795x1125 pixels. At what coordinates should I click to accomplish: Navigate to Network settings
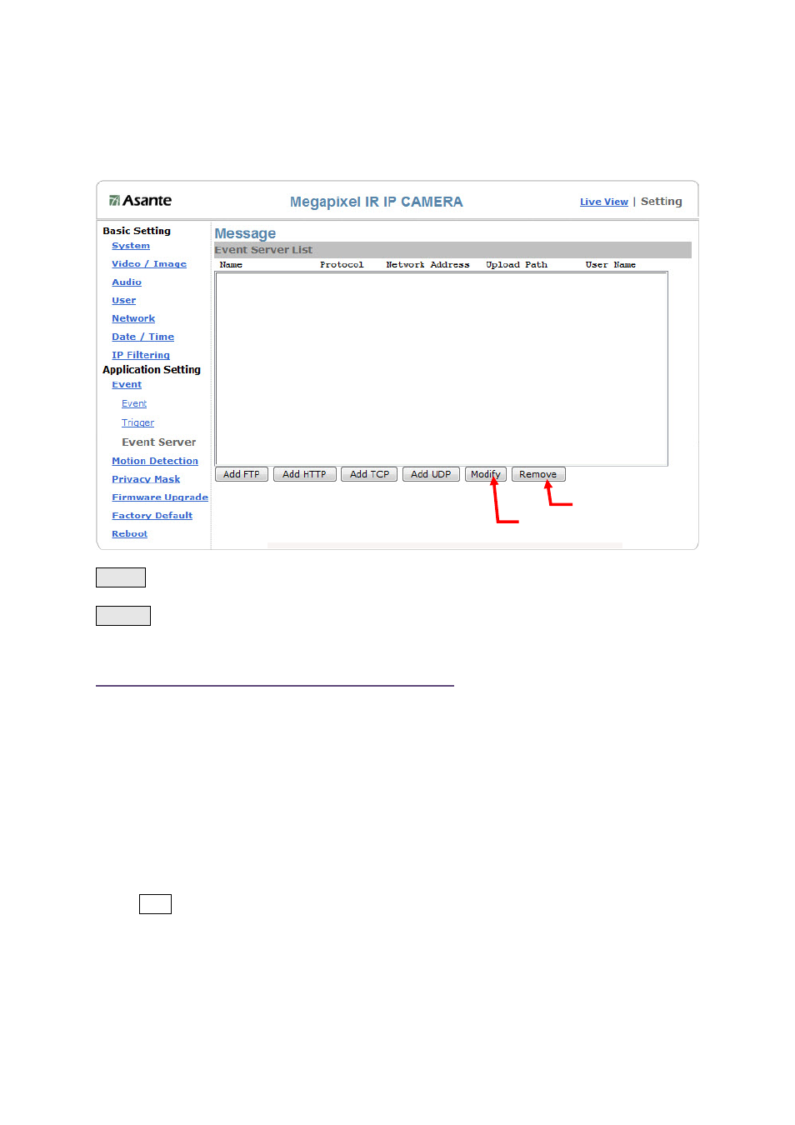(133, 318)
